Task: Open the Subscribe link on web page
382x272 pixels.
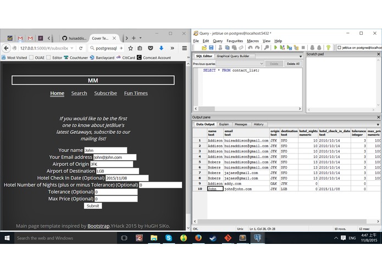Action: pos(106,93)
